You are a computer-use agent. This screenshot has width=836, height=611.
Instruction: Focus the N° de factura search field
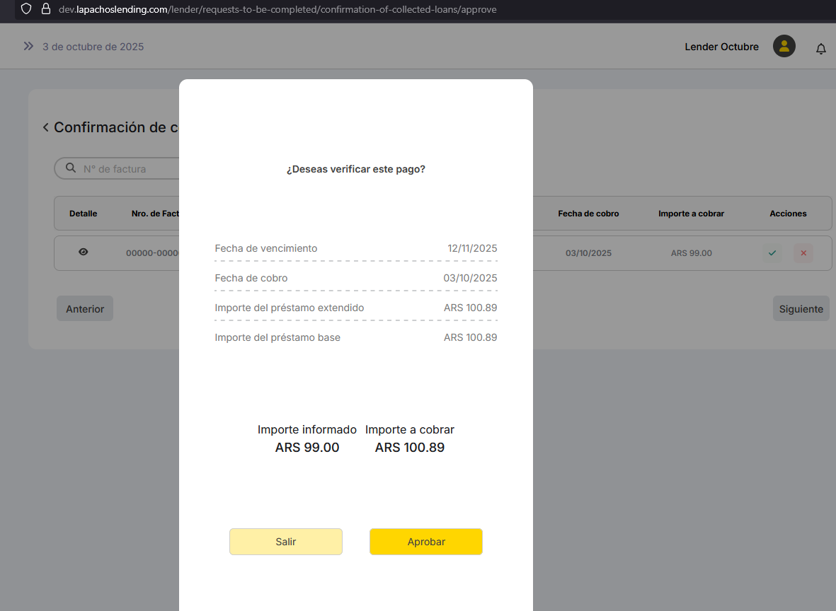[x=127, y=169]
